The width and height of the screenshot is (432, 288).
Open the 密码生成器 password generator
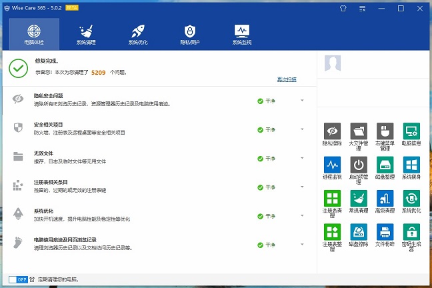coord(411,232)
